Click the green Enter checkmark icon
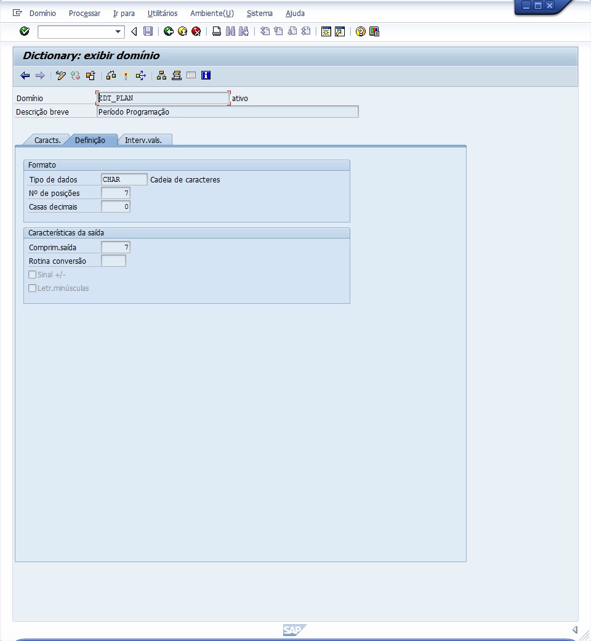The image size is (591, 641). tap(25, 31)
